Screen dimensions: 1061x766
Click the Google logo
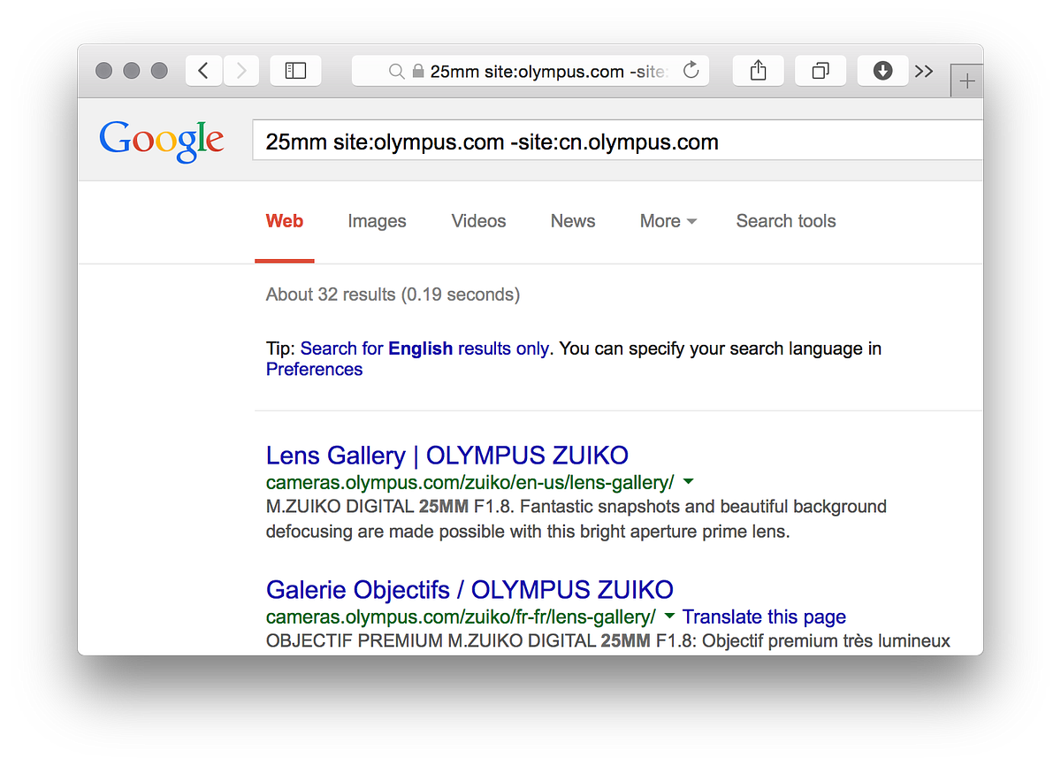coord(162,142)
